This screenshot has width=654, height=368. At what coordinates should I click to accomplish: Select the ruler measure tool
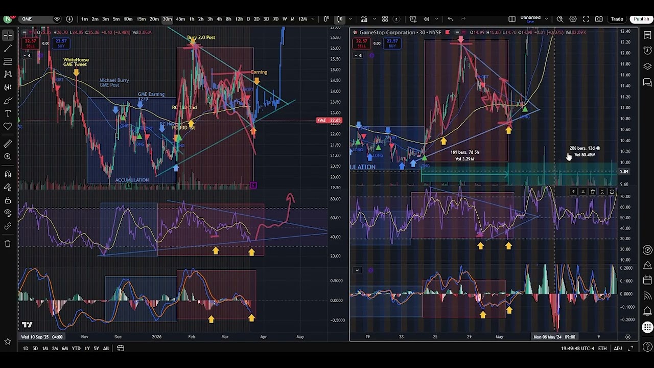pyautogui.click(x=8, y=144)
